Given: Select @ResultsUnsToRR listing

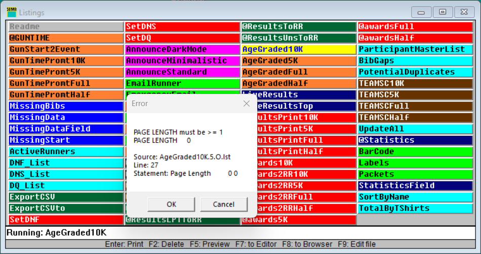Looking at the screenshot, I should [x=299, y=38].
